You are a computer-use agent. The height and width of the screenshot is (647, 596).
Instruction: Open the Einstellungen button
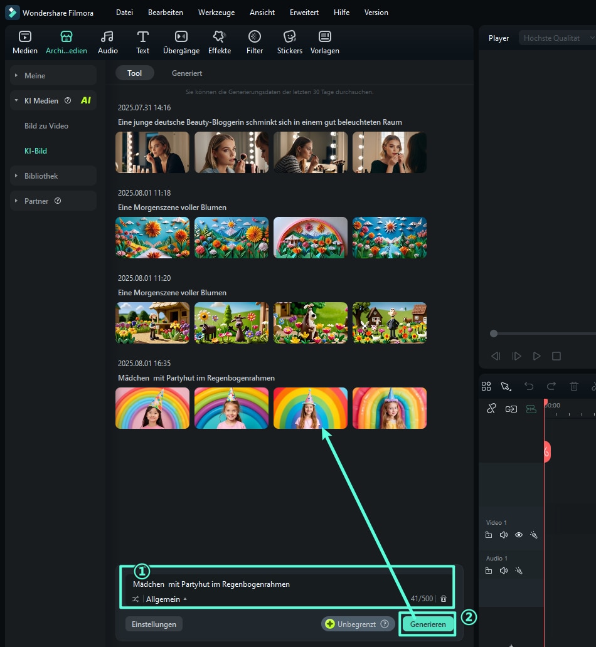[154, 624]
